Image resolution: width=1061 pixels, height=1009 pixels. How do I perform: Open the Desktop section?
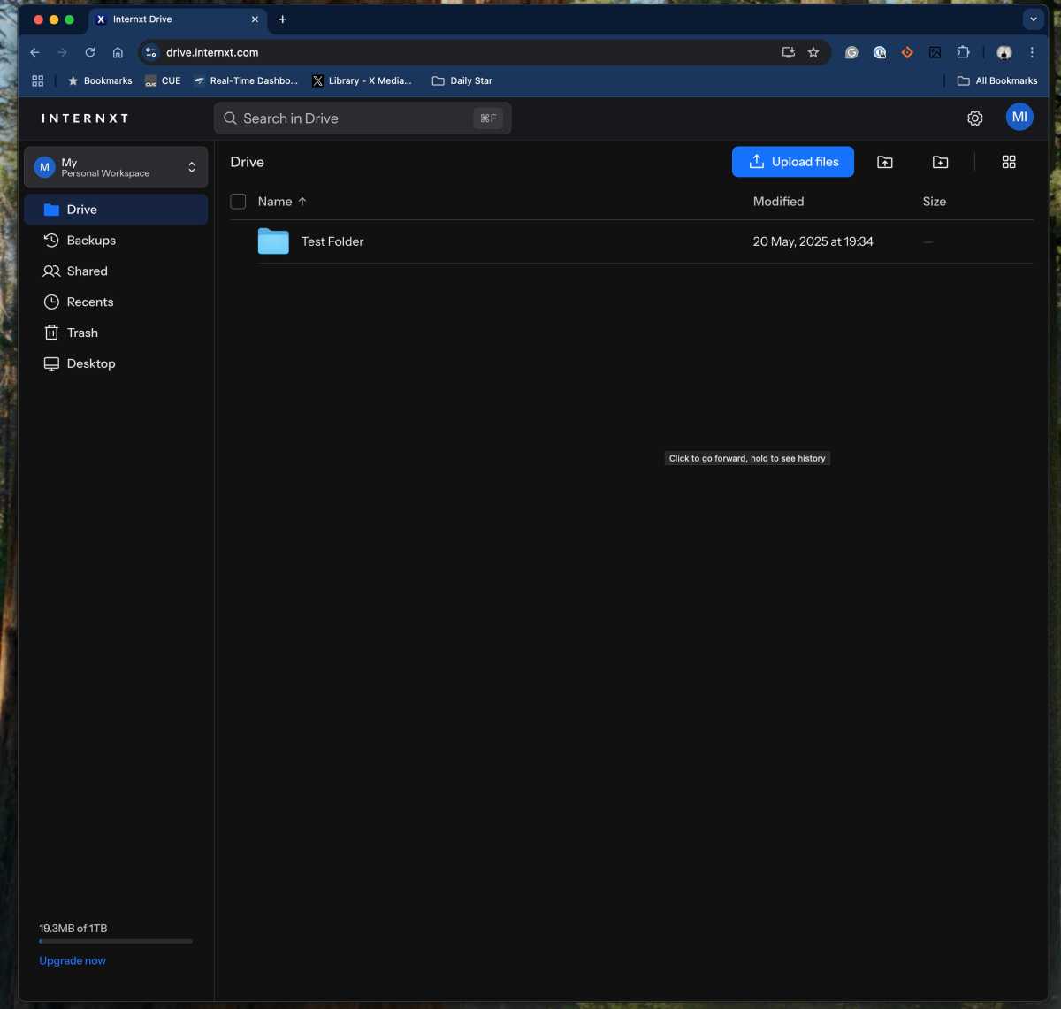click(91, 363)
